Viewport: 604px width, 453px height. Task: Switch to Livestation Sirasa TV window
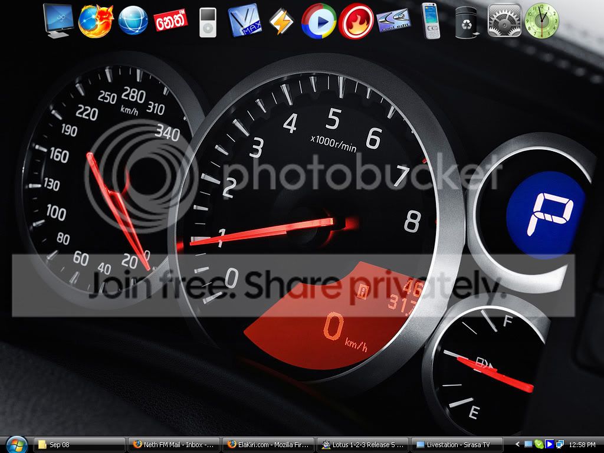(457, 445)
